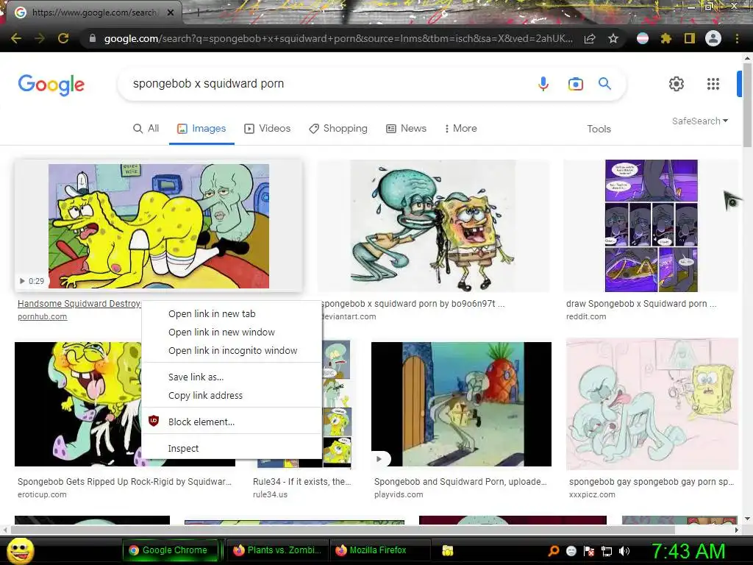The height and width of the screenshot is (565, 753).
Task: Start voice search with the microphone icon
Action: pyautogui.click(x=543, y=84)
